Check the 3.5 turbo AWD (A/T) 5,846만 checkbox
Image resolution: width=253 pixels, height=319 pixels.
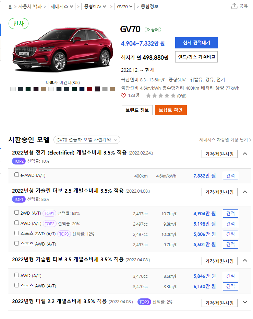point(17,275)
